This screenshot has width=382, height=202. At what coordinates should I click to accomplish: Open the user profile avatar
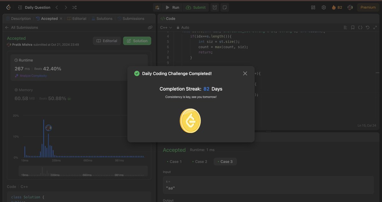(350, 7)
